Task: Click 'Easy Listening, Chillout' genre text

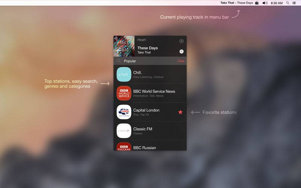Action: point(148,77)
